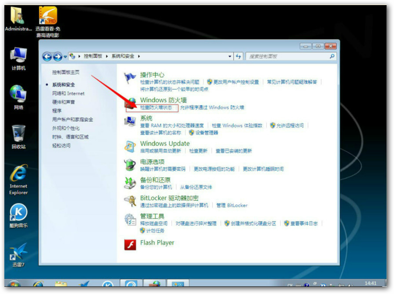Click 从备份还原文件 link

(196, 187)
